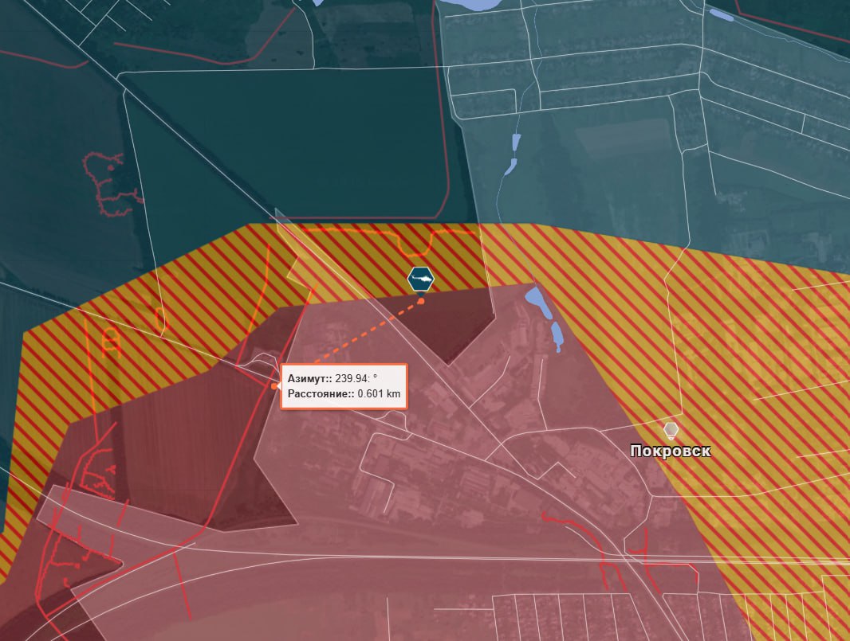This screenshot has width=850, height=641.
Task: Click the measurement start point beside the tooltip
Action: pyautogui.click(x=274, y=386)
